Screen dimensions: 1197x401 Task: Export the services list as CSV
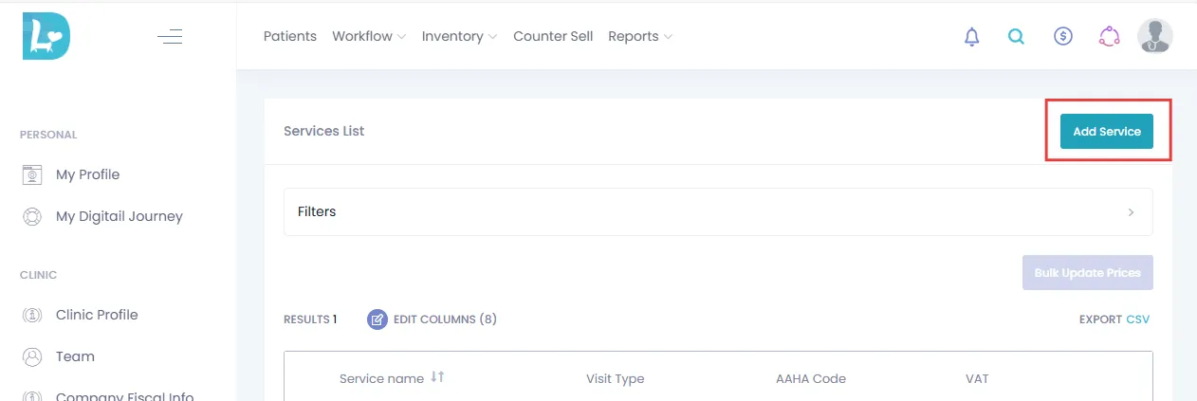(1137, 319)
